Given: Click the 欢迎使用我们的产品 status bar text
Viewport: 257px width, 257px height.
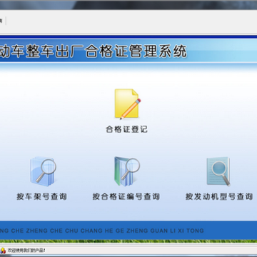Looking at the screenshot, I should click(x=26, y=251).
